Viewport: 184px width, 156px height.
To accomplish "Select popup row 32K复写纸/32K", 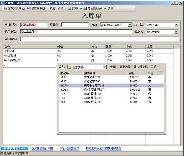I will click(111, 98).
